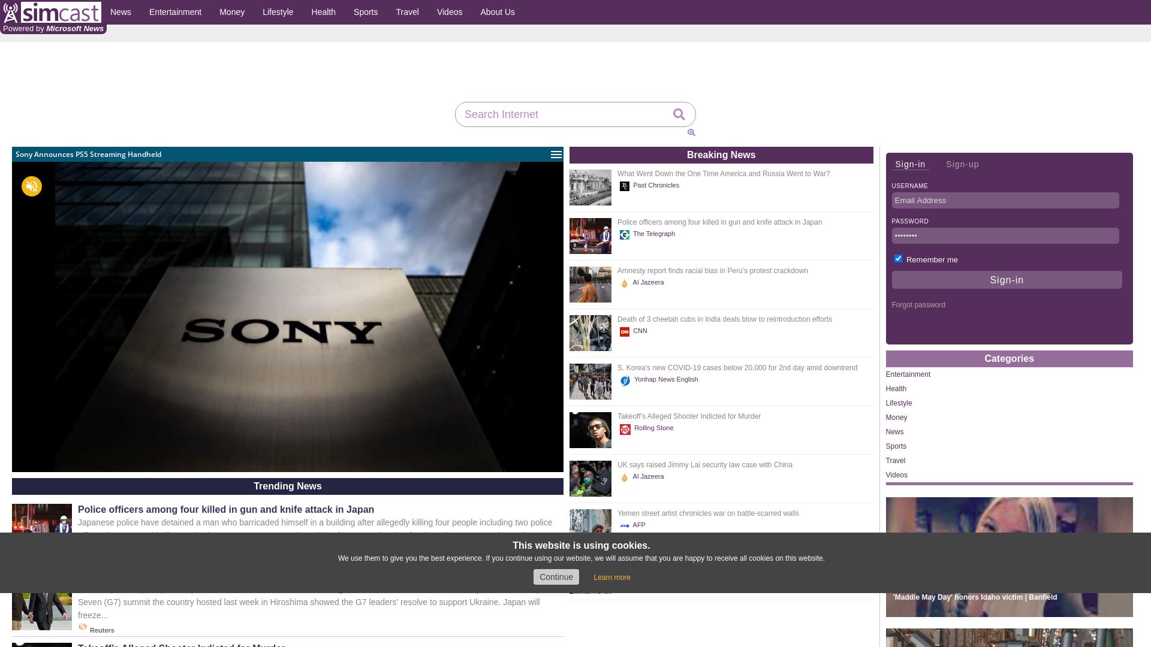Click the Reuters source icon
Viewport: 1151px width, 647px height.
pyautogui.click(x=83, y=627)
